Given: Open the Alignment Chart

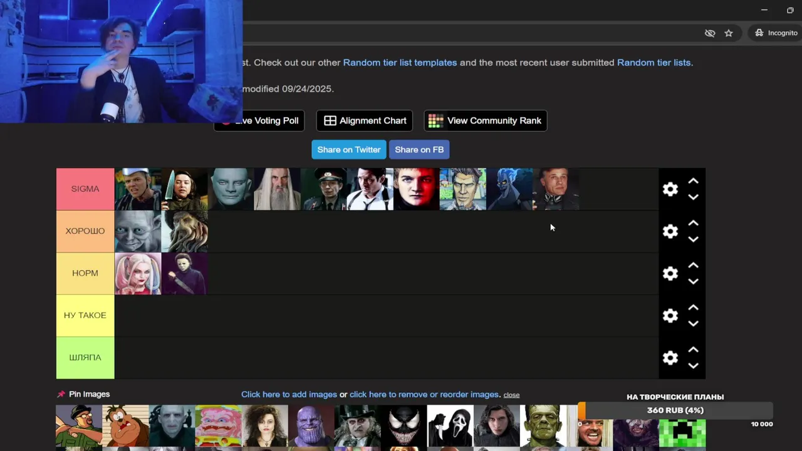Looking at the screenshot, I should click(365, 121).
